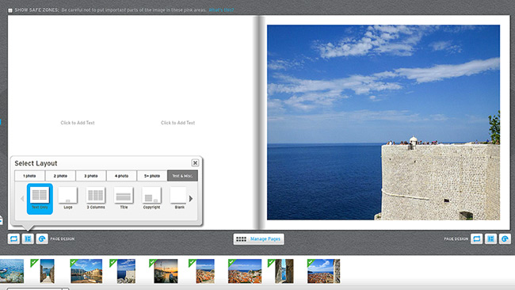Choose the Blank layout
Viewport: 515px width, 290px height.
click(179, 198)
